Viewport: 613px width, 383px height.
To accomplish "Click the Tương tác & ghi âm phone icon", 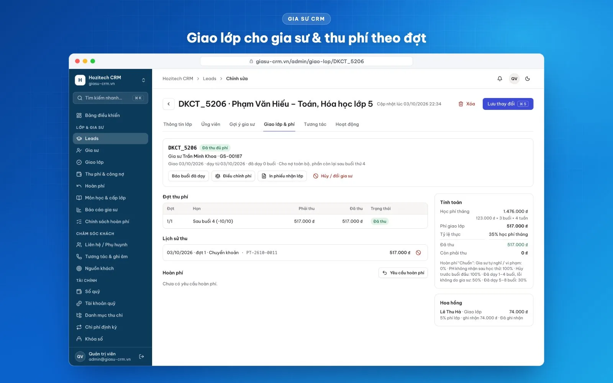I will [79, 257].
